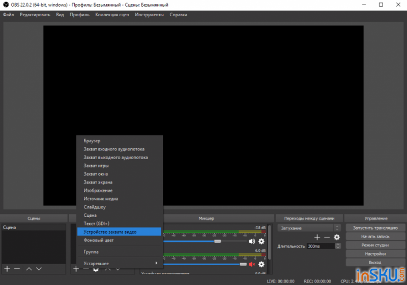Remove the scene transition with the minus icon
The height and width of the screenshot is (285, 407).
click(327, 237)
